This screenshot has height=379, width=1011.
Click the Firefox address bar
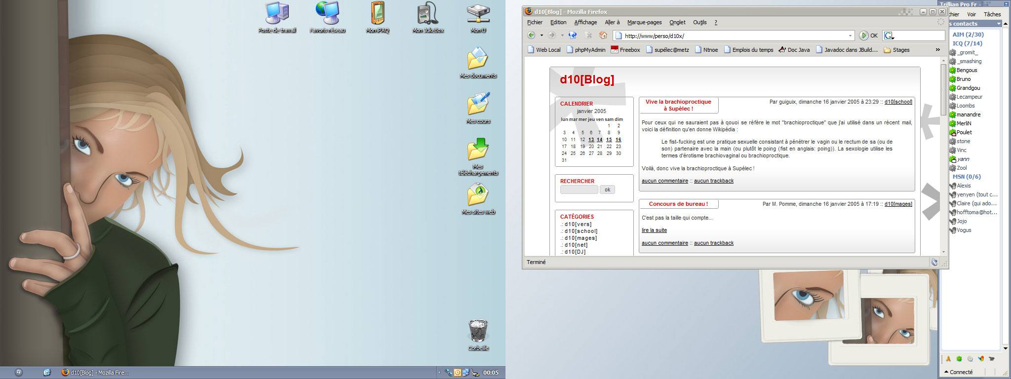pos(734,36)
